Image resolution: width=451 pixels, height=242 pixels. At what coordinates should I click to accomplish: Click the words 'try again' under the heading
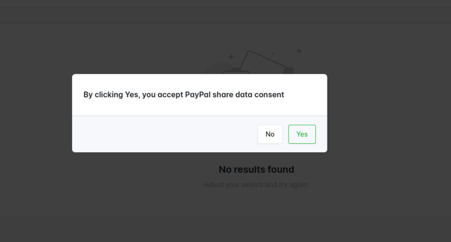(294, 184)
